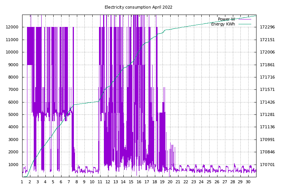Click the 171571 right axis value
288x187 pixels.
267,89
